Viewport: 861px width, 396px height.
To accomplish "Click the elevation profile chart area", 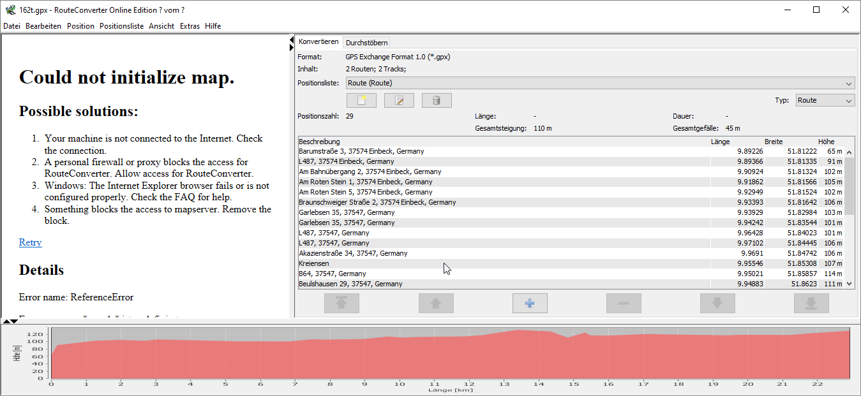I will coord(451,353).
